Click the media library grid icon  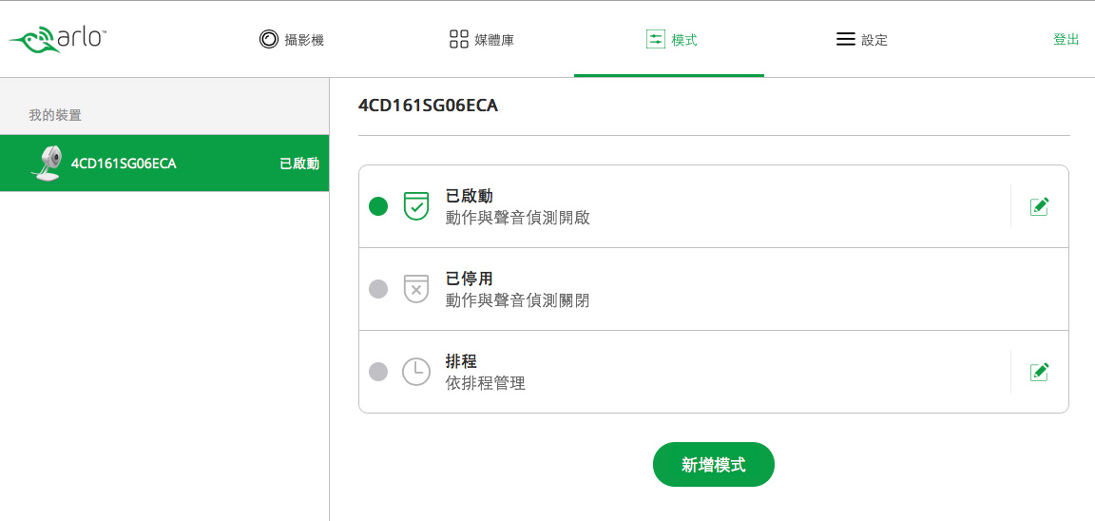[458, 39]
